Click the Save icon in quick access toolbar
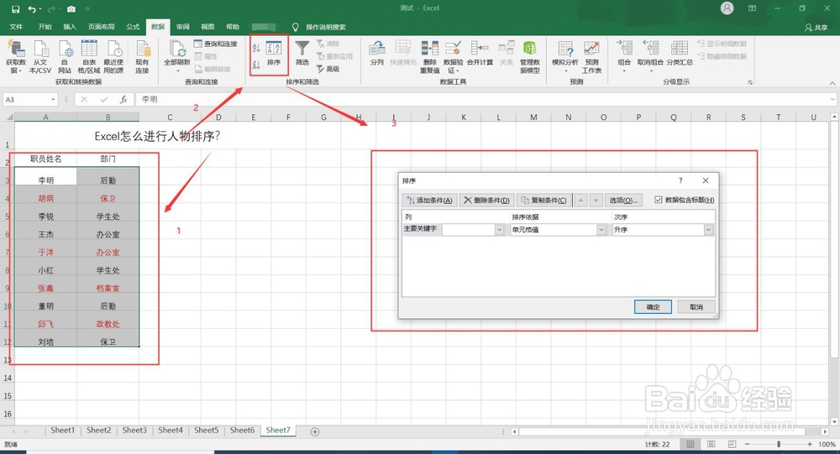 coord(15,9)
